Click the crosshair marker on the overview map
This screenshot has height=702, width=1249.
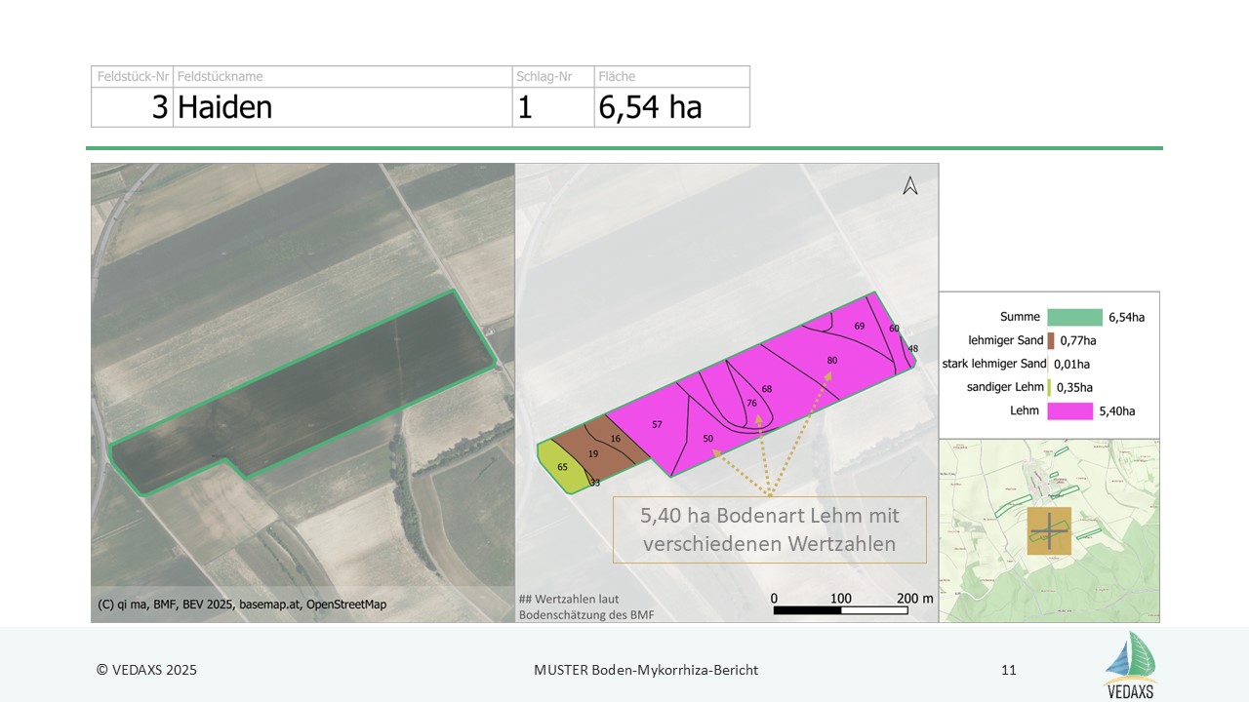1048,530
